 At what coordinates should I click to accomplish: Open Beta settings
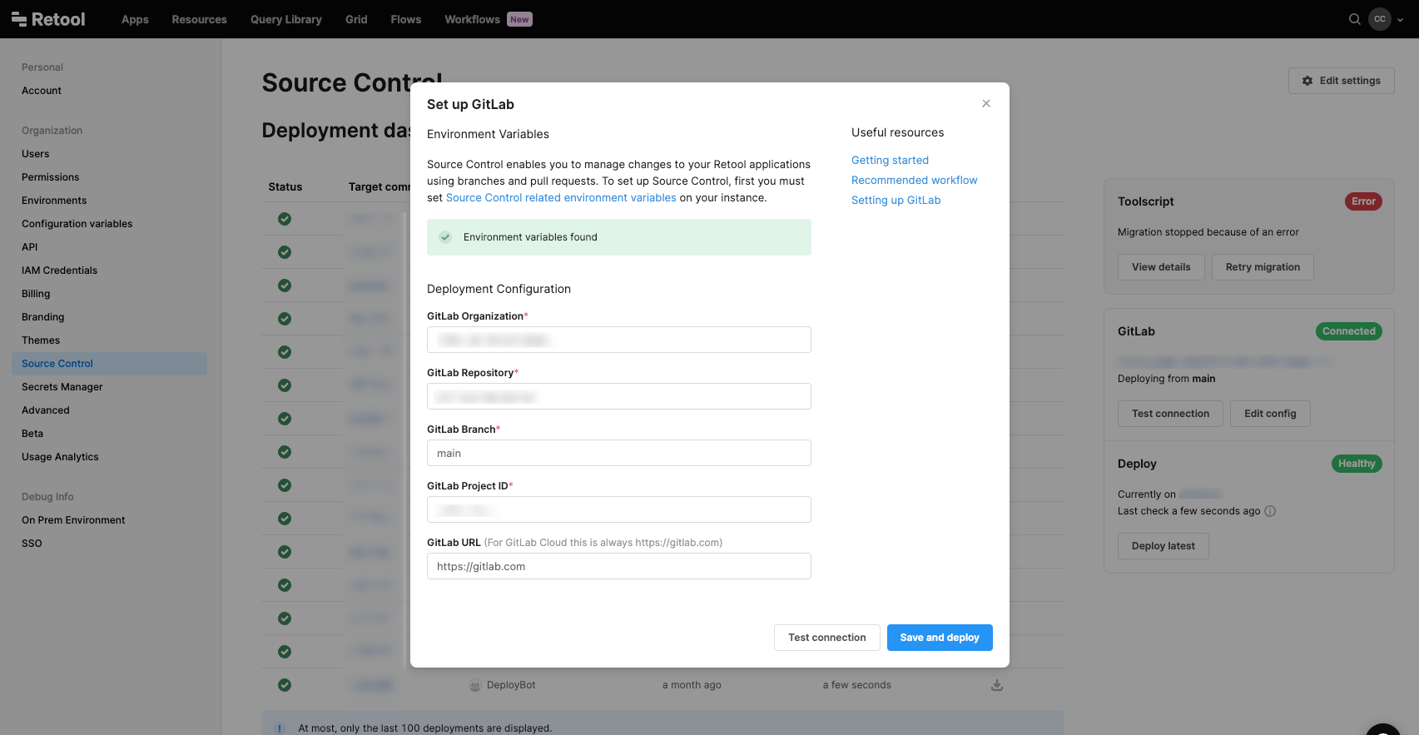[32, 434]
